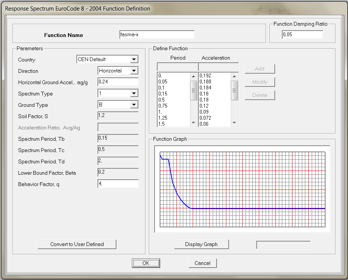
Task: Select period value 0,75 in list
Action: click(x=163, y=106)
